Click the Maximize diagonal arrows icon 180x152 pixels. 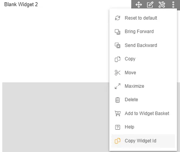pyautogui.click(x=117, y=86)
